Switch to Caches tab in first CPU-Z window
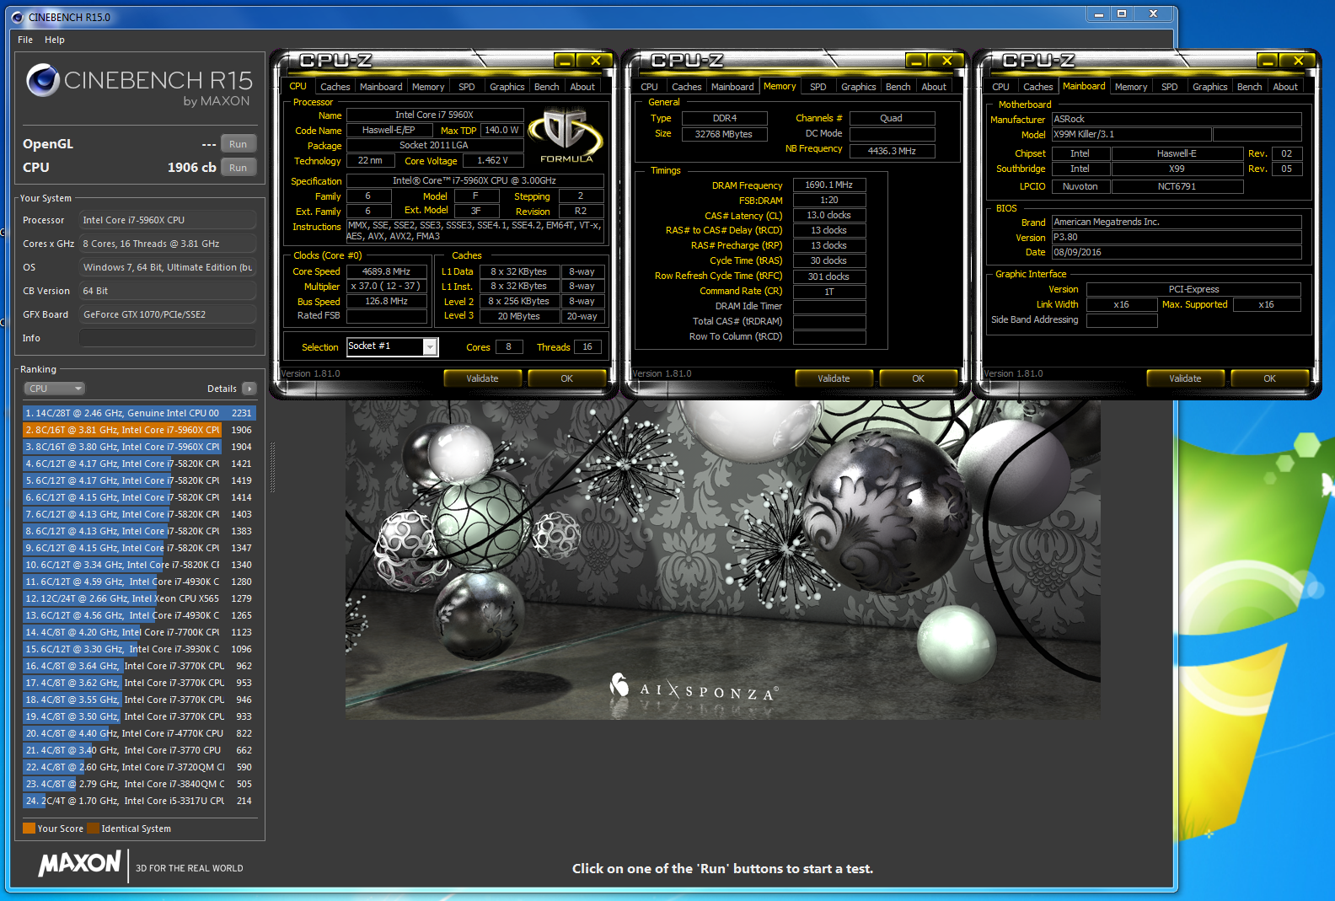Image resolution: width=1335 pixels, height=901 pixels. 335,87
